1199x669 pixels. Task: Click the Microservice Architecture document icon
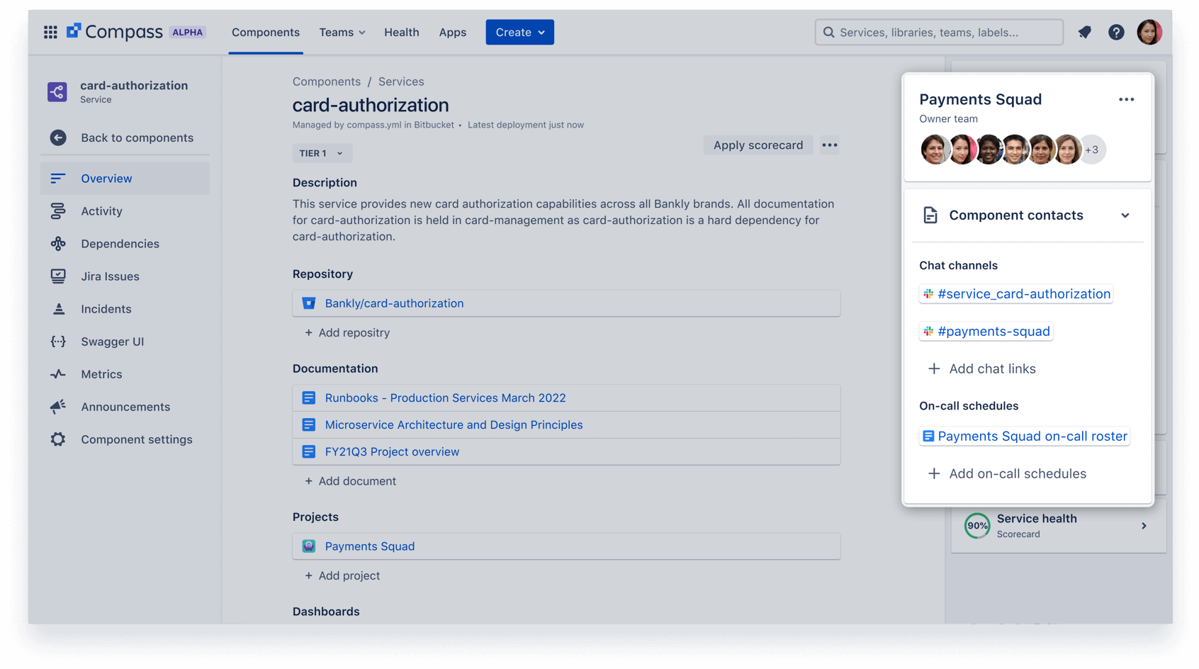(309, 425)
